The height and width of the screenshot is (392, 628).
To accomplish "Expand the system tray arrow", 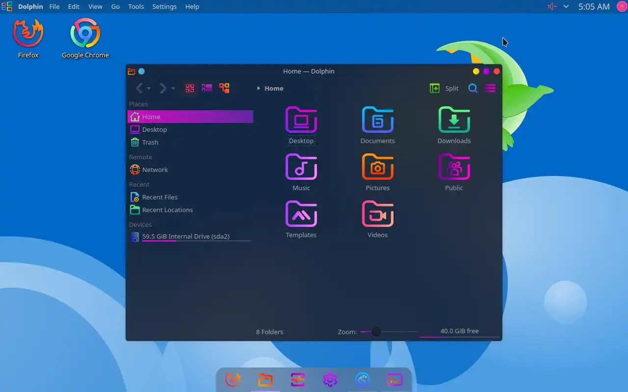I will point(566,6).
